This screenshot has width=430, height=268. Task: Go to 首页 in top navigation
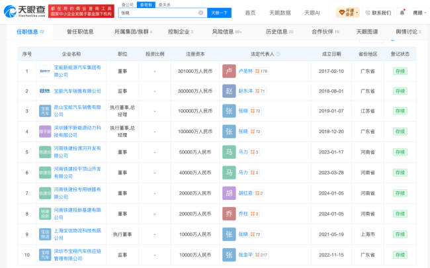click(x=250, y=13)
